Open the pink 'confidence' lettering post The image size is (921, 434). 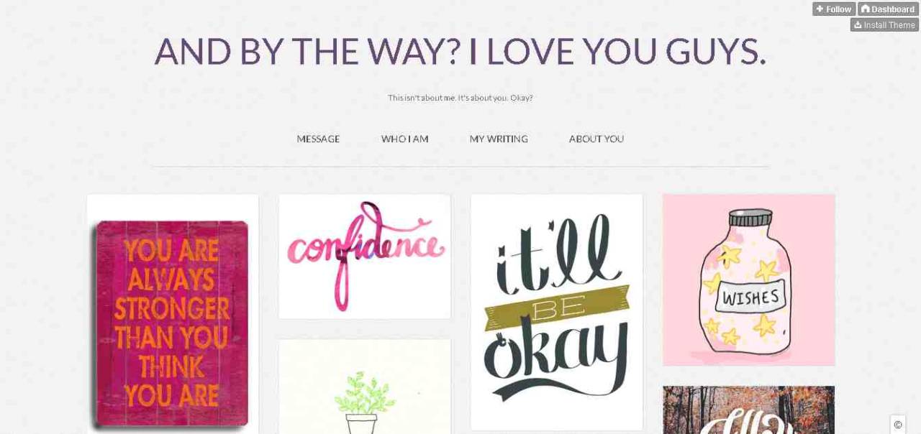coord(365,257)
